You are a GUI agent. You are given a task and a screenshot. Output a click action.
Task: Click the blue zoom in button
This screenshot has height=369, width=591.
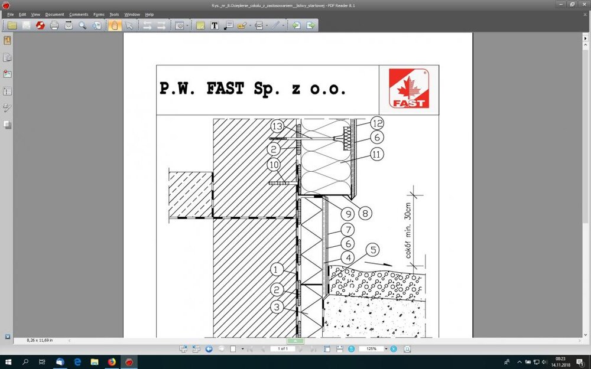[x=394, y=349]
